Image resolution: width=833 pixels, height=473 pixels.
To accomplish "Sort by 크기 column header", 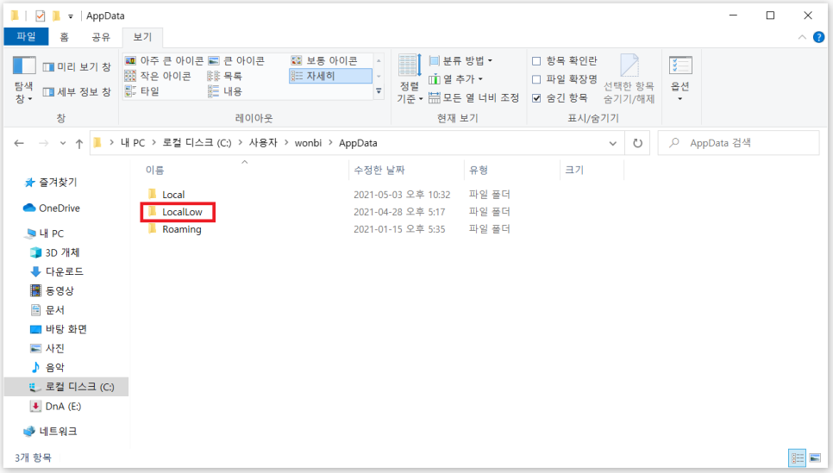I will click(x=592, y=170).
